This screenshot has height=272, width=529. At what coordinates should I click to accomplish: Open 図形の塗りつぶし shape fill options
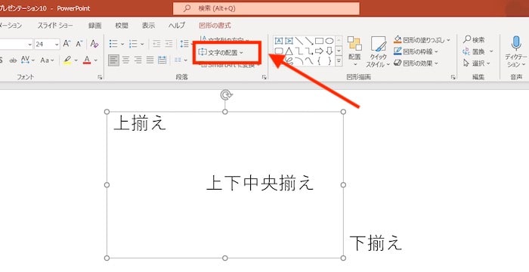pos(422,40)
